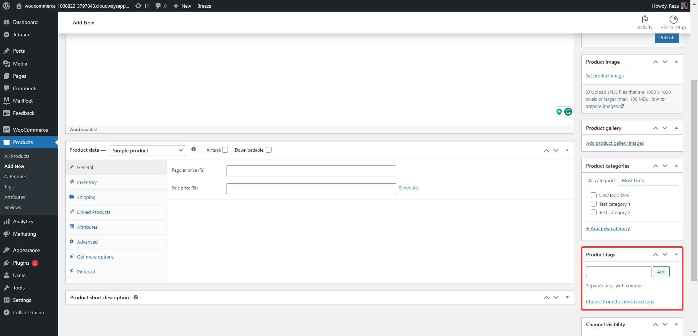Open Jetpack in the sidebar
Viewport: 698px width, 336px height.
click(x=29, y=35)
